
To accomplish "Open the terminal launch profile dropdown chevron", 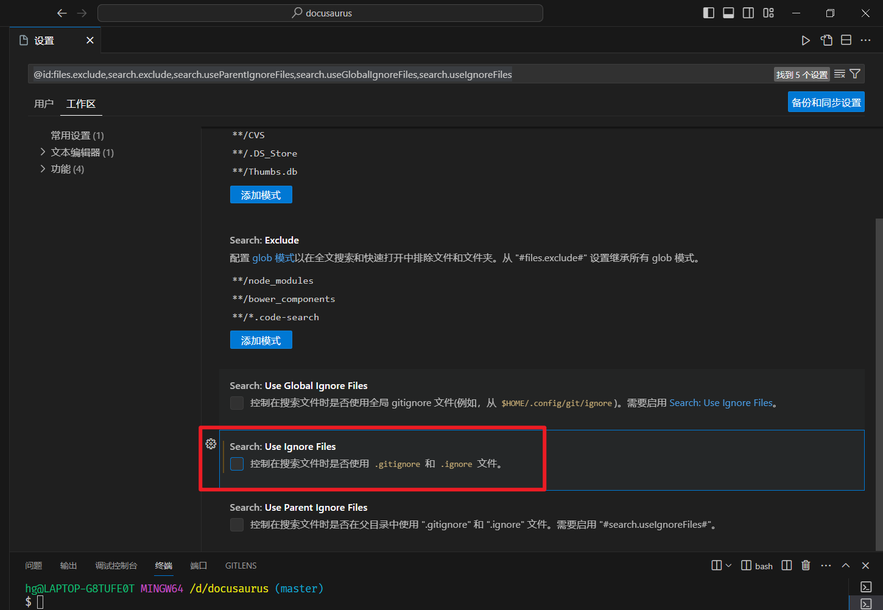I will (x=728, y=566).
